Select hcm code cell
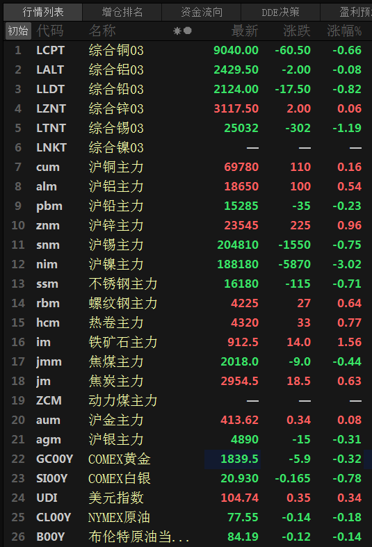Image resolution: width=372 pixels, height=547 pixels. pyautogui.click(x=48, y=323)
